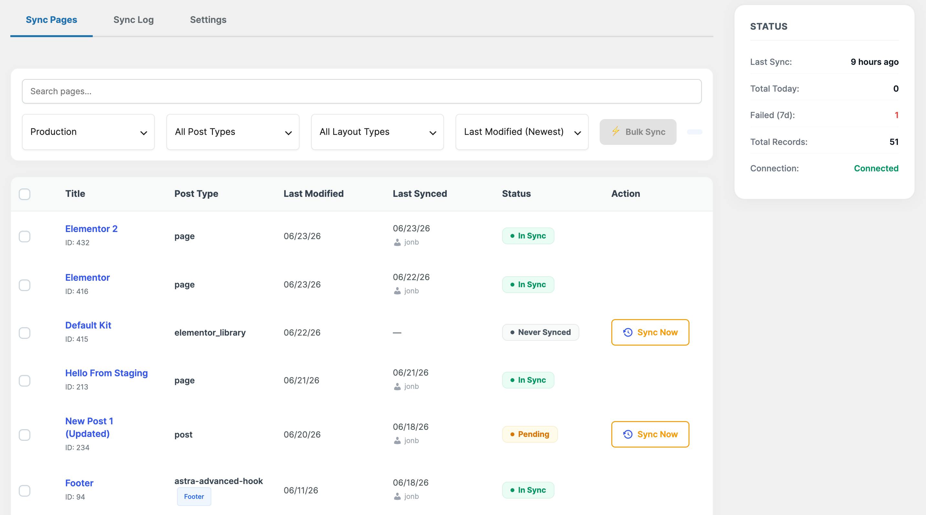This screenshot has height=515, width=926.
Task: Open the Sync Pages tab
Action: (51, 20)
